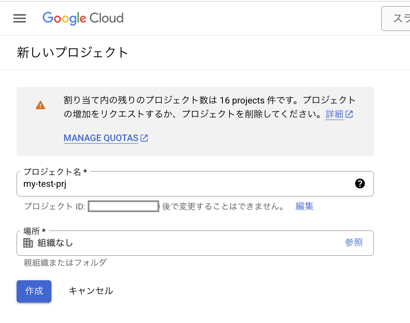
Task: Click the external-link icon beside MANAGE QUOTAS
Action: pyautogui.click(x=144, y=138)
